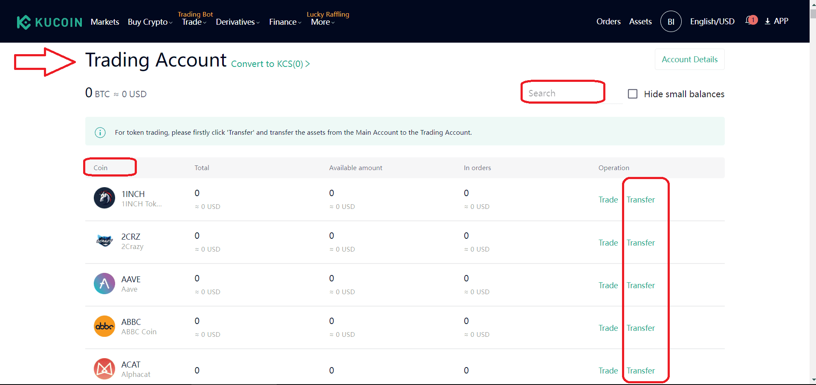Open the notification bell icon
816x385 pixels.
[751, 20]
